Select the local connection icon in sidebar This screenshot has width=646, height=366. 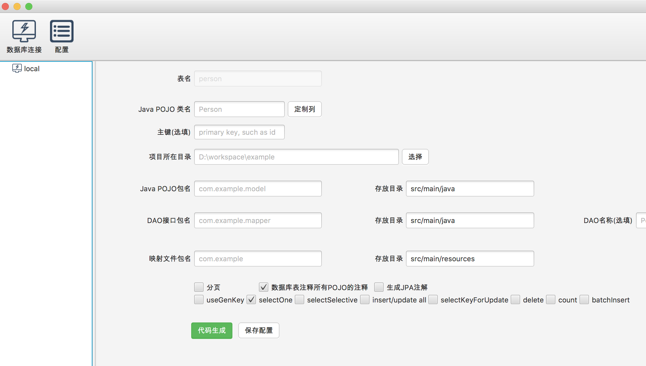(x=17, y=68)
